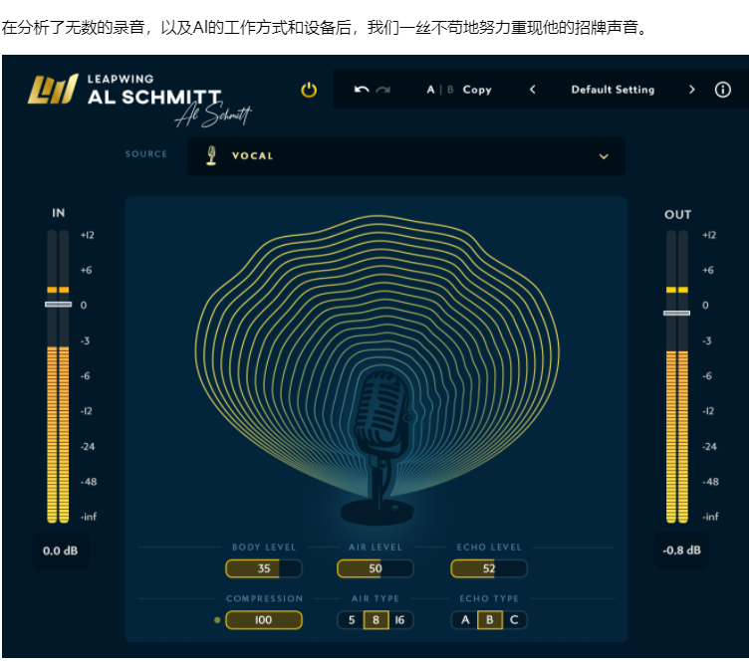Select preset slot B in the header
754x662 pixels.
coord(450,90)
